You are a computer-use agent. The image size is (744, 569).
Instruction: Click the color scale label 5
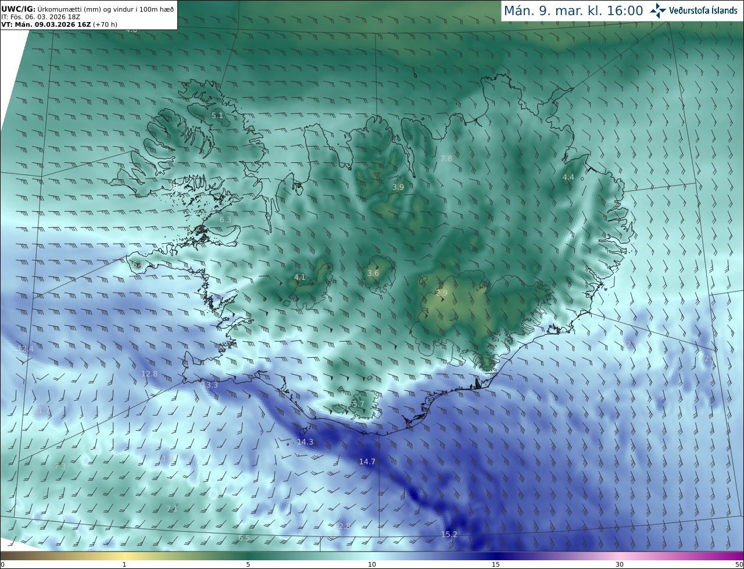pos(248,564)
